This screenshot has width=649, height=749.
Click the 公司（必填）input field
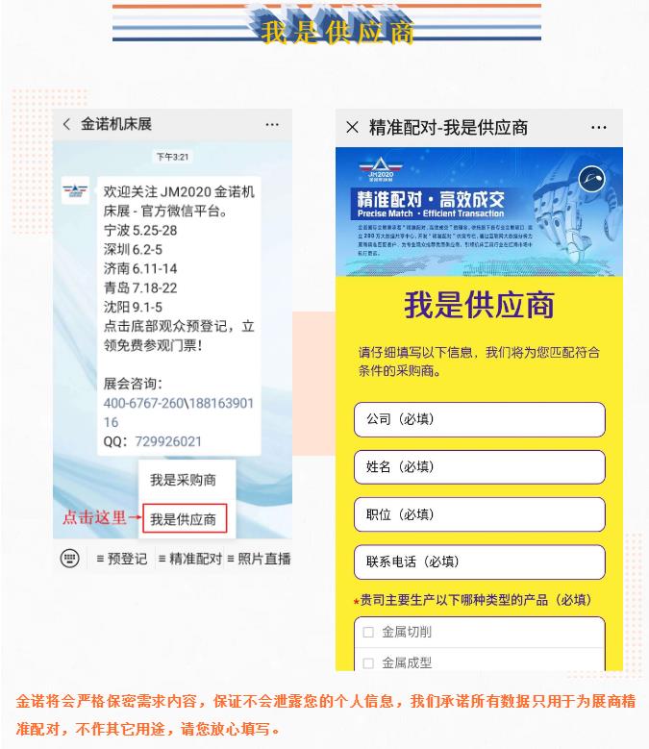[x=480, y=419]
